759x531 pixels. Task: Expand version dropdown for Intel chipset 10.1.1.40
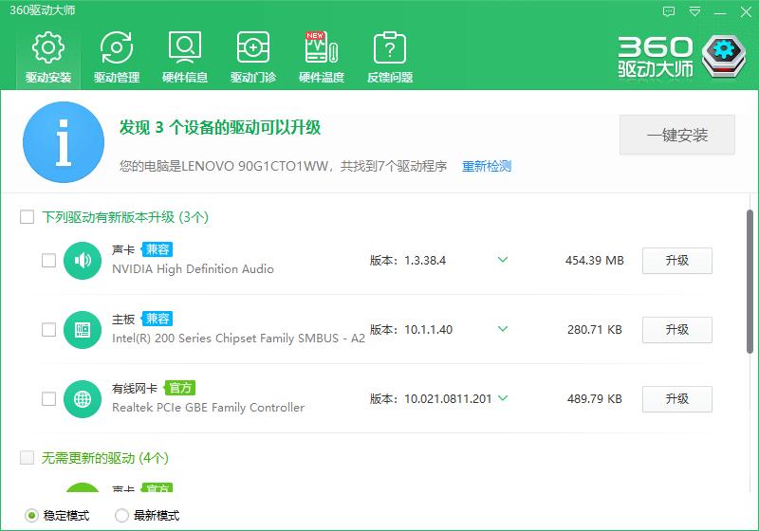(x=503, y=329)
